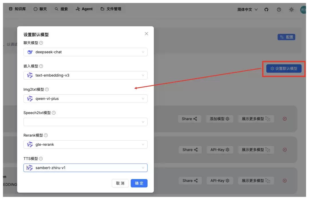
Task: Open the empty Speech2txt模型 dropdown
Action: (x=85, y=122)
